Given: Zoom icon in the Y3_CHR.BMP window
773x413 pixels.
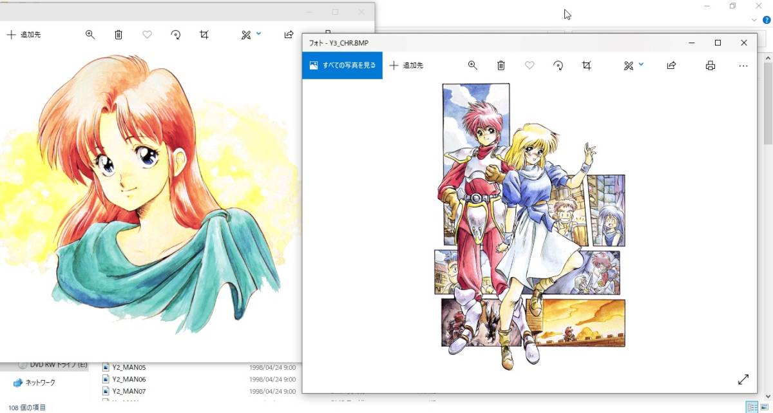Looking at the screenshot, I should 473,65.
